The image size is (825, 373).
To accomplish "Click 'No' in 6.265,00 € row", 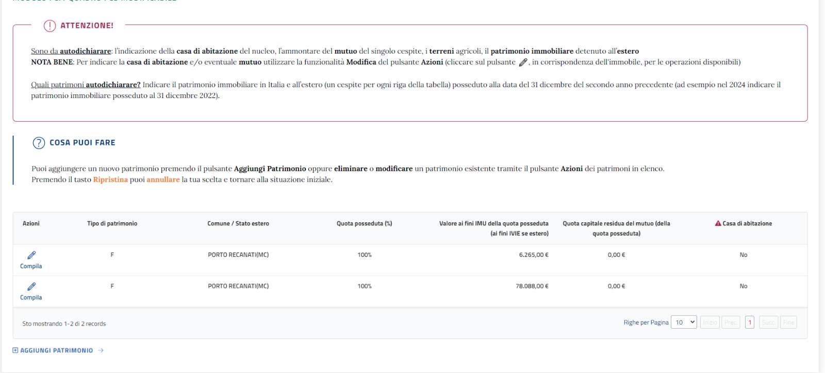I will pos(744,255).
